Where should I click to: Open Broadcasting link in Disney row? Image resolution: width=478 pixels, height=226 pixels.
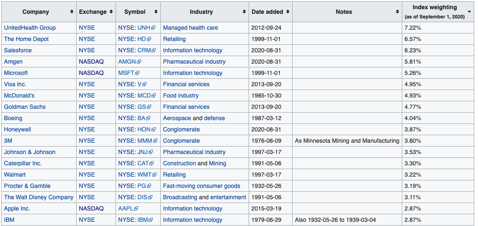[x=180, y=197]
